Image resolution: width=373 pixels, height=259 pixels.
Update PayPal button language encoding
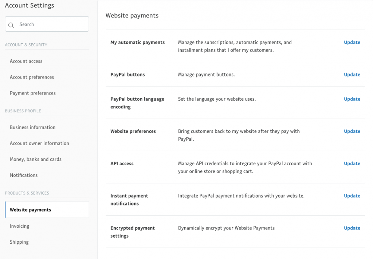352,99
